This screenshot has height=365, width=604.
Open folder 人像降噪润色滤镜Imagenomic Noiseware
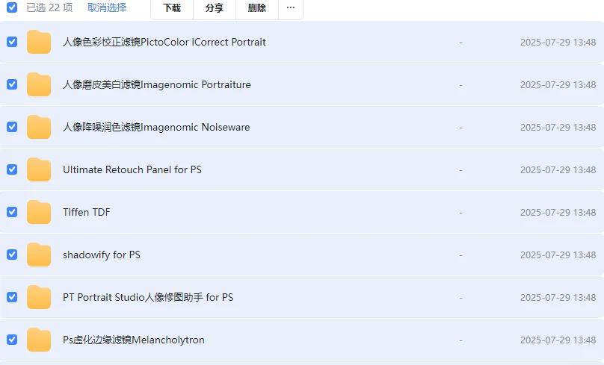[x=156, y=128]
